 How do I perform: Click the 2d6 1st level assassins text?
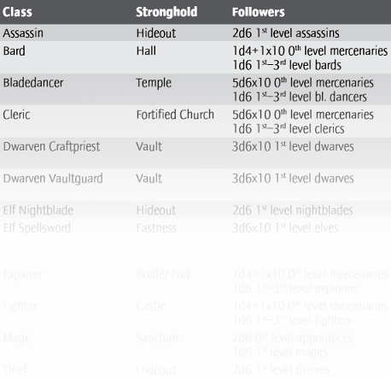[x=286, y=33]
